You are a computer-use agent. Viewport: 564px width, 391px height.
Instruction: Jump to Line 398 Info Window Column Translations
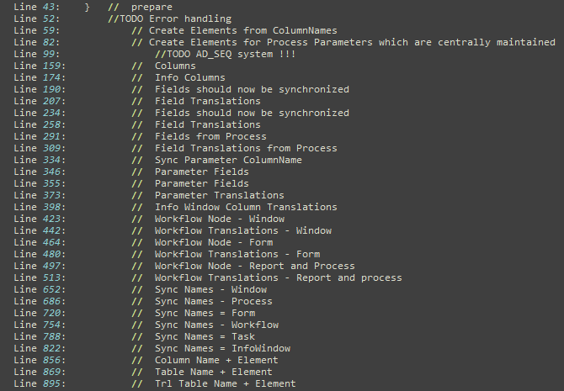coord(175,207)
